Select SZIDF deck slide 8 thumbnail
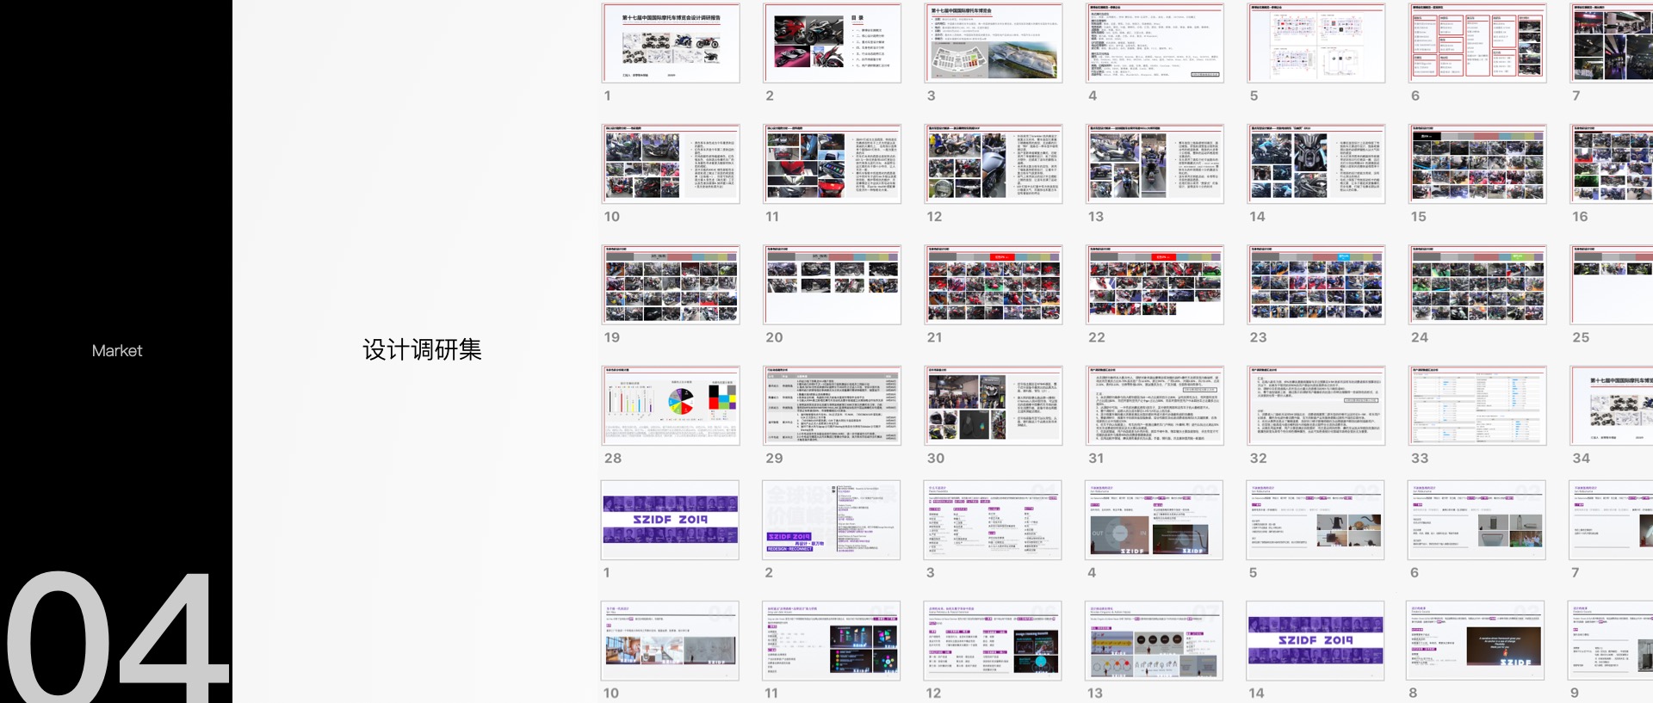 [1477, 641]
